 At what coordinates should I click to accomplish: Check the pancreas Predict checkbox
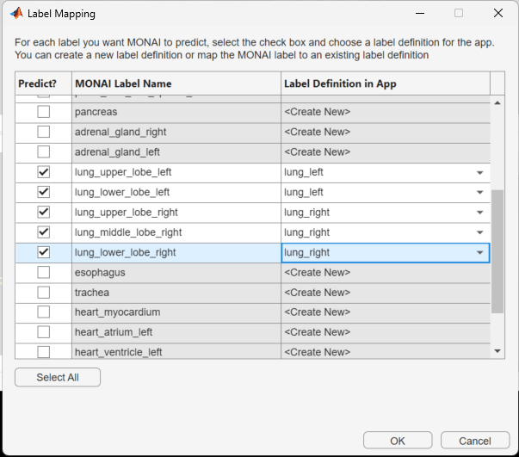tap(43, 112)
